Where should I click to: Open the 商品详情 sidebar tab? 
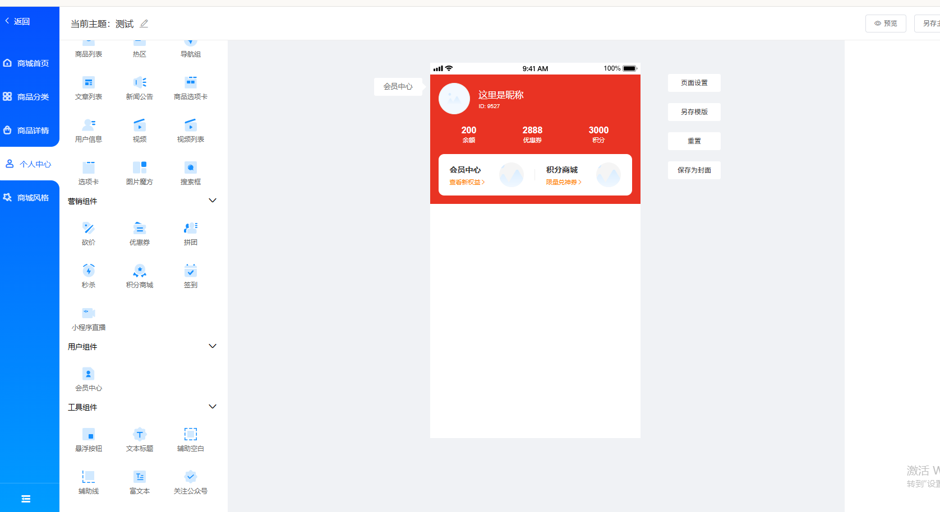click(30, 131)
